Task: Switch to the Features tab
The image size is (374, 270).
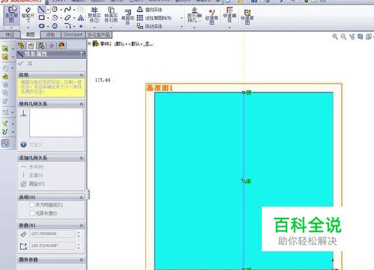Action: point(10,35)
